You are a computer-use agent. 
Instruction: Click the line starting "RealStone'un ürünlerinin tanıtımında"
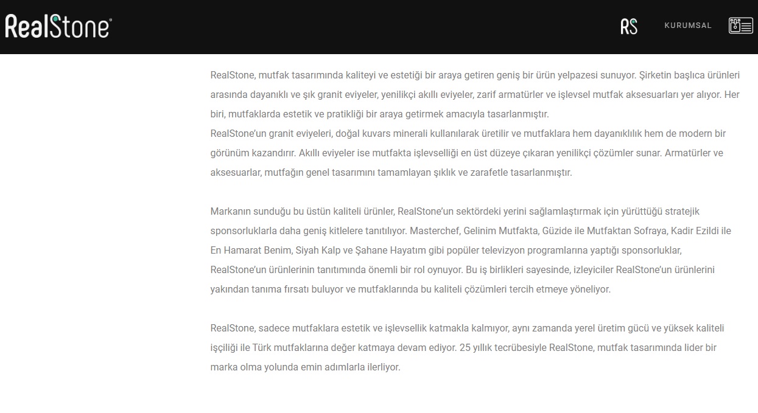(462, 270)
